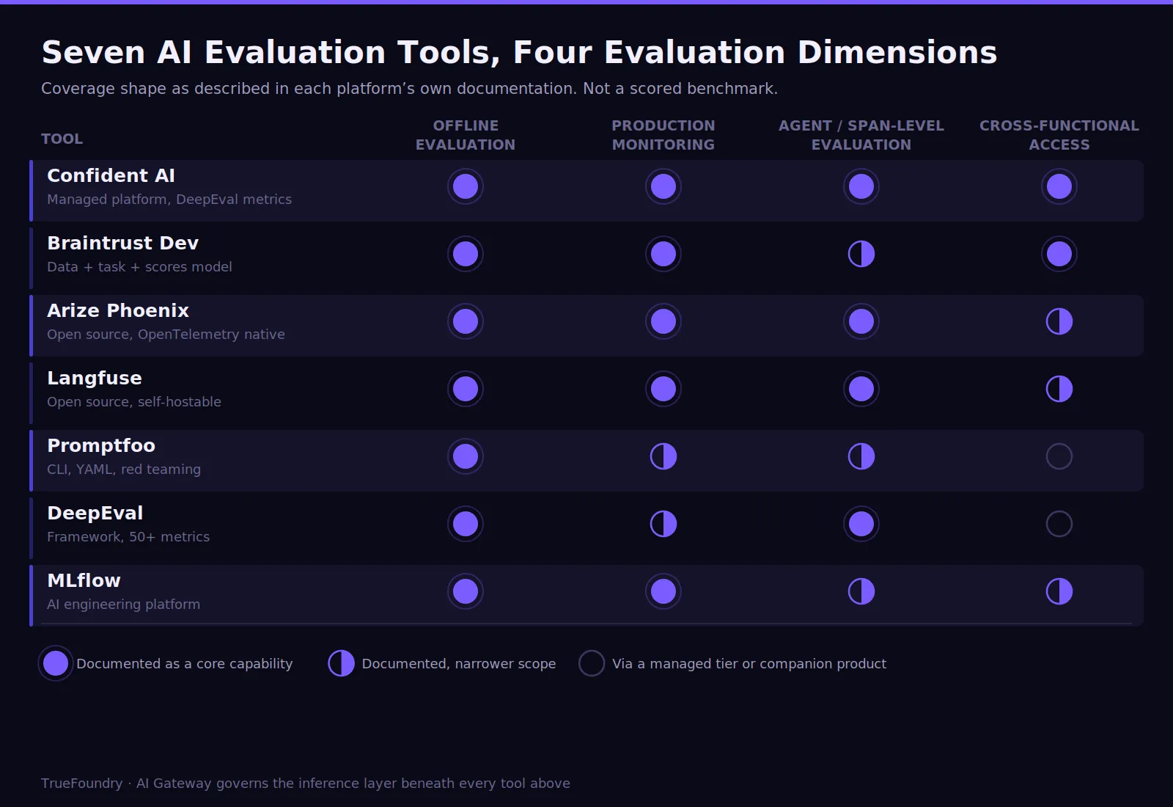Click the PRODUCTION MONITORING column header
Image resolution: width=1173 pixels, height=807 pixels.
point(663,135)
